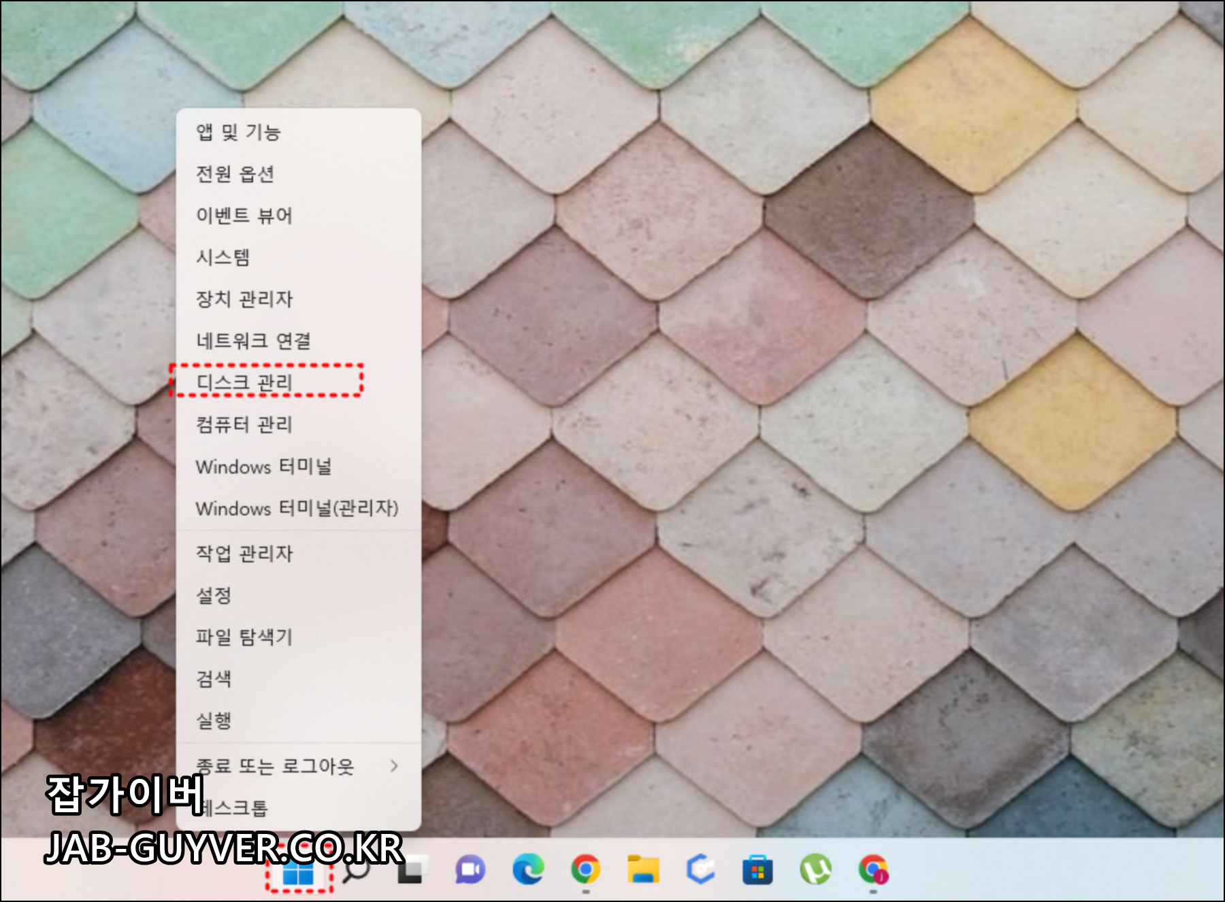
Task: Choose 컴퓨터 관리 menu entry
Action: pos(299,424)
